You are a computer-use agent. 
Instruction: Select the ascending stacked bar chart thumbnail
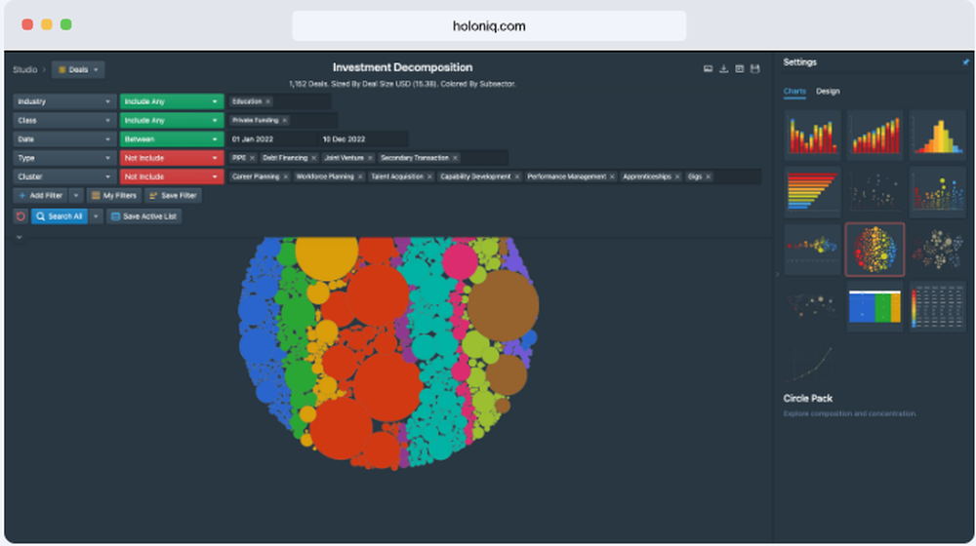[x=874, y=135]
